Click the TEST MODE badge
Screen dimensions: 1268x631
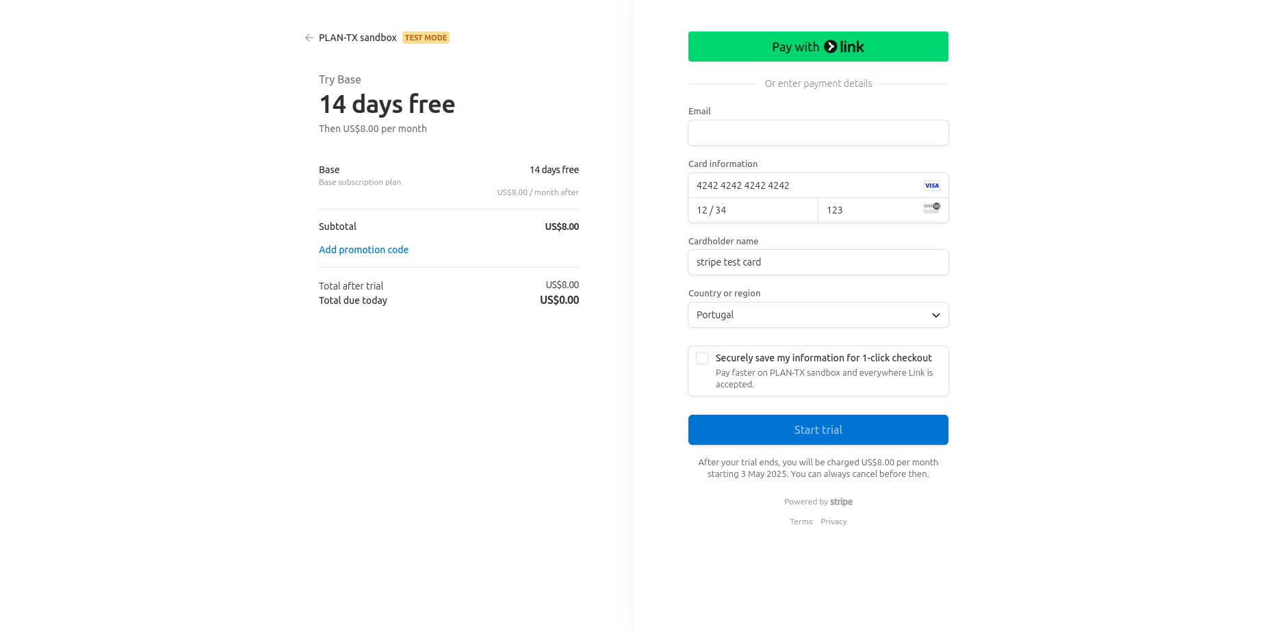426,38
